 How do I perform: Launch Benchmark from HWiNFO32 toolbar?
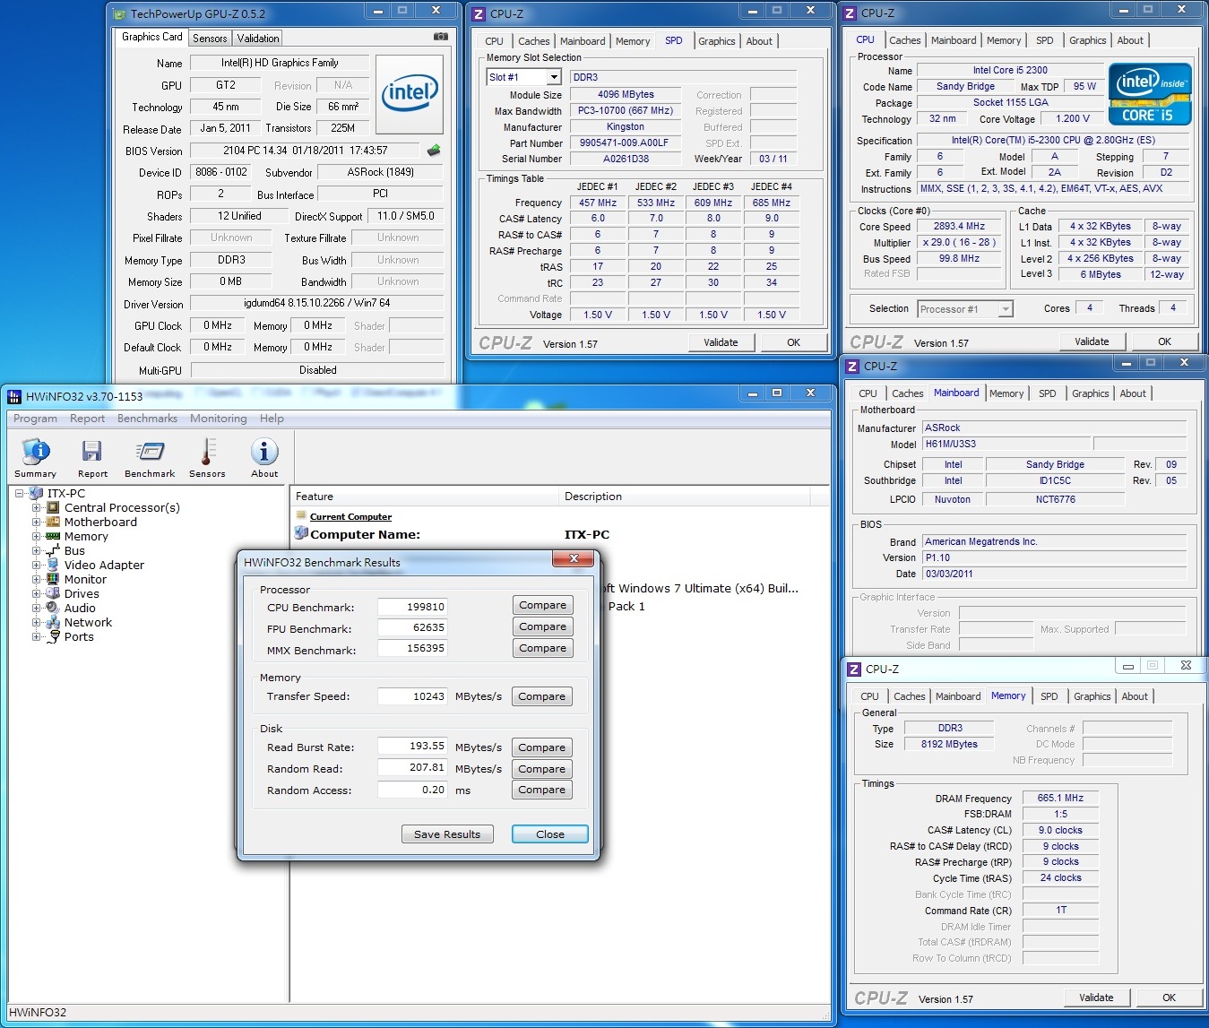pyautogui.click(x=150, y=458)
